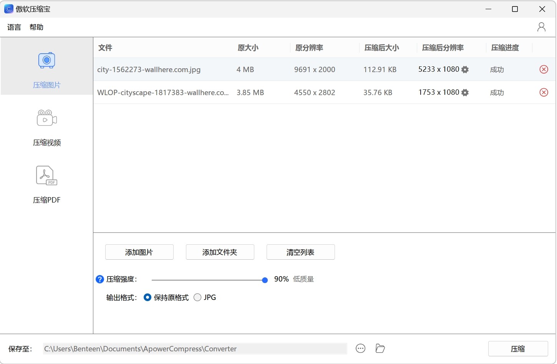557x364 pixels.
Task: Click the 傲软压缩宝 app logo
Action: pos(8,9)
